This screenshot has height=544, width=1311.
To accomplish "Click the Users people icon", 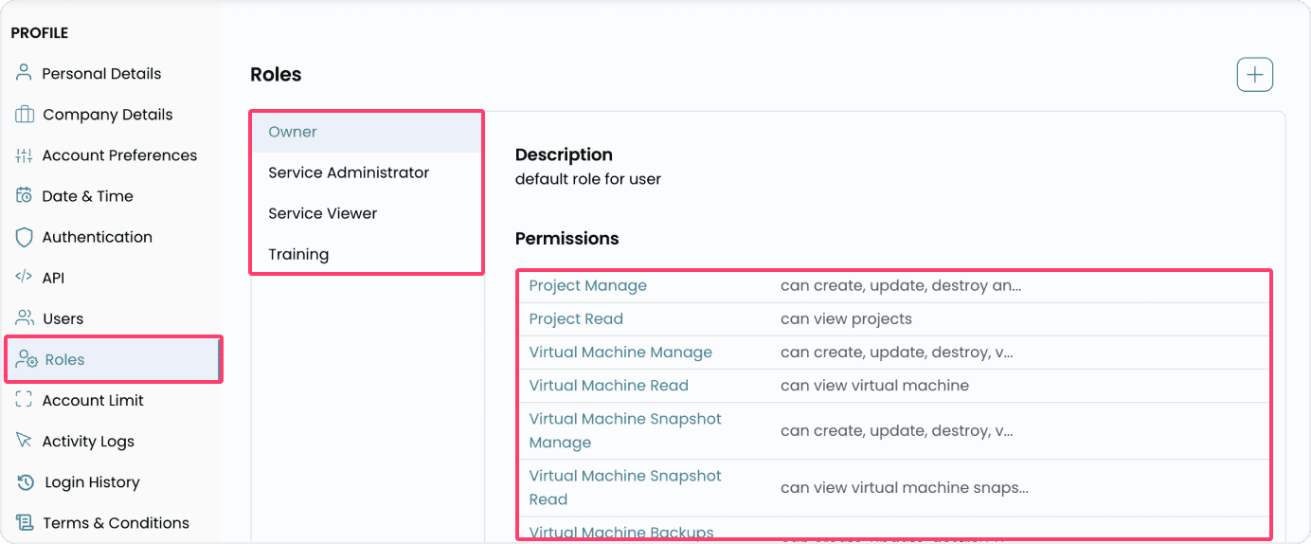I will tap(25, 318).
